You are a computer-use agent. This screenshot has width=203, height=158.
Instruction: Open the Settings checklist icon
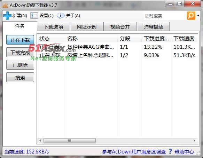(x=34, y=16)
